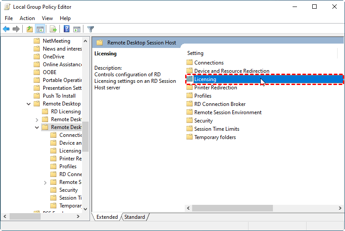This screenshot has height=231, width=345.
Task: Switch to the Extended tab
Action: [107, 217]
